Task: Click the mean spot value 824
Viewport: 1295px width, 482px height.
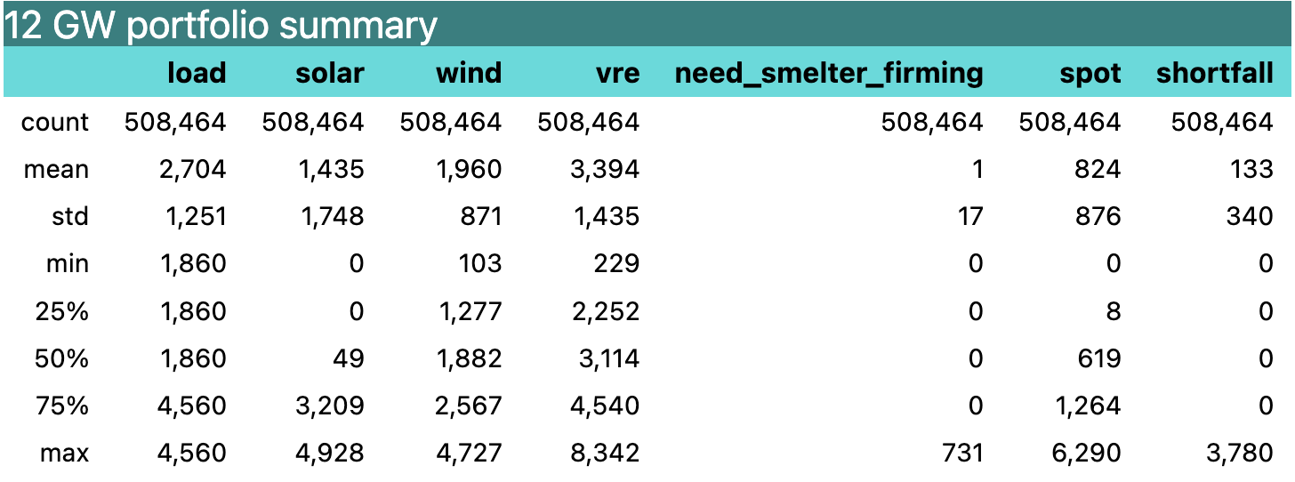Action: pyautogui.click(x=1097, y=169)
